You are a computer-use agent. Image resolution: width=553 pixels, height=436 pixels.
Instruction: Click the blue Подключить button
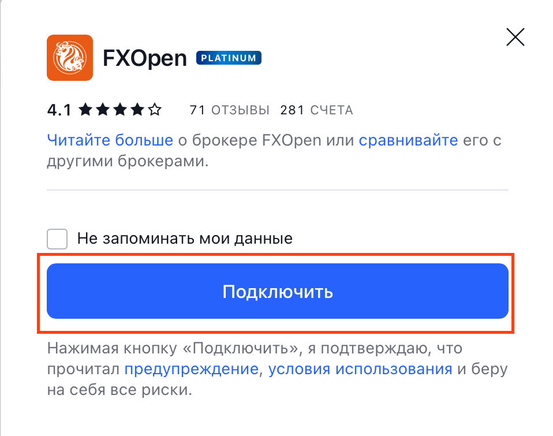coord(278,291)
